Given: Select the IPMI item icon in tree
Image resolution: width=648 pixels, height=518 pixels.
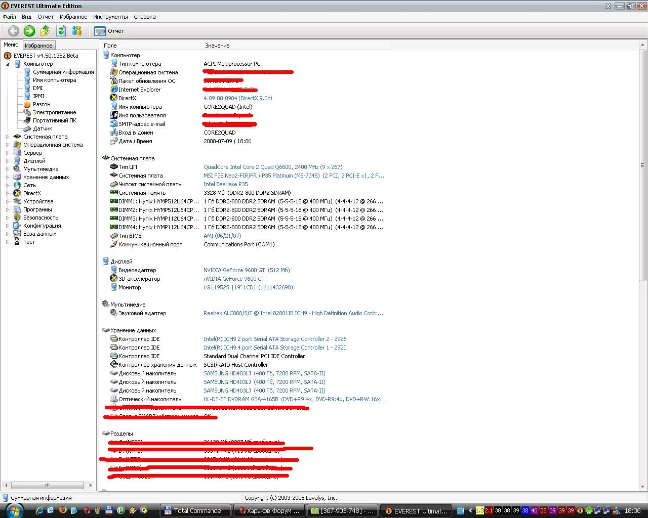Looking at the screenshot, I should click(27, 96).
